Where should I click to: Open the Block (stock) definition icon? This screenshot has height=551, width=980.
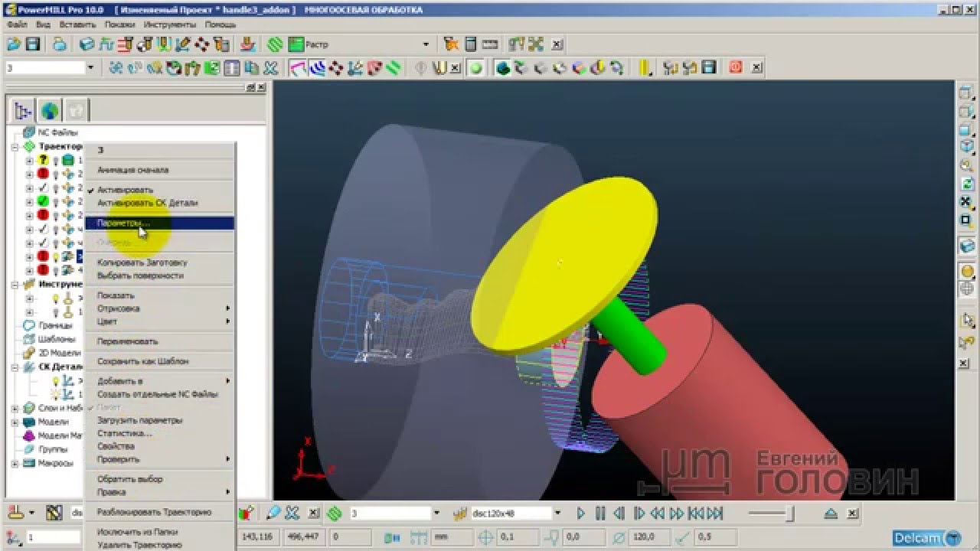87,45
